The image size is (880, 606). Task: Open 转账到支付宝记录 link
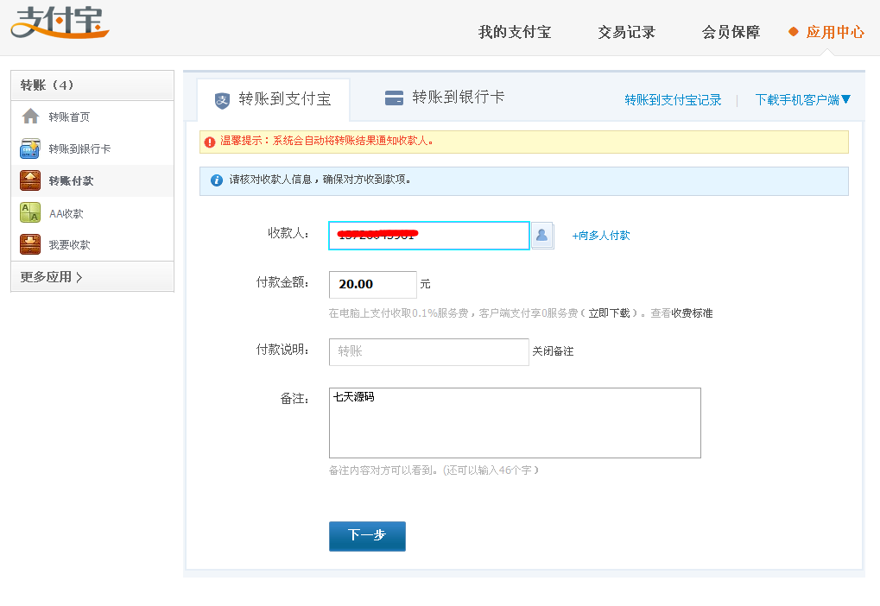tap(673, 100)
